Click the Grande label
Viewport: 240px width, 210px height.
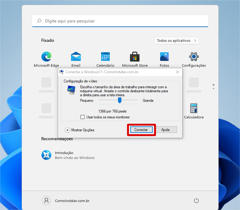click(148, 101)
